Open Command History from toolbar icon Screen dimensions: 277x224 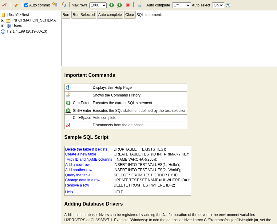tap(140, 5)
